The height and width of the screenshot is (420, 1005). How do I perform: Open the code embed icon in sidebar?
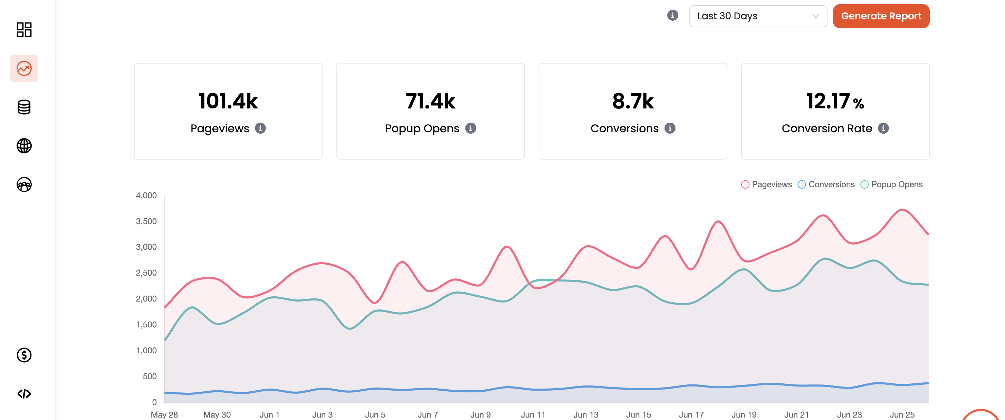point(24,393)
